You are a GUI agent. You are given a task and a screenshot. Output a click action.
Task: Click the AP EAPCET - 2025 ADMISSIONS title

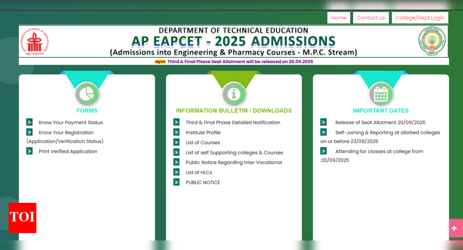tap(234, 42)
